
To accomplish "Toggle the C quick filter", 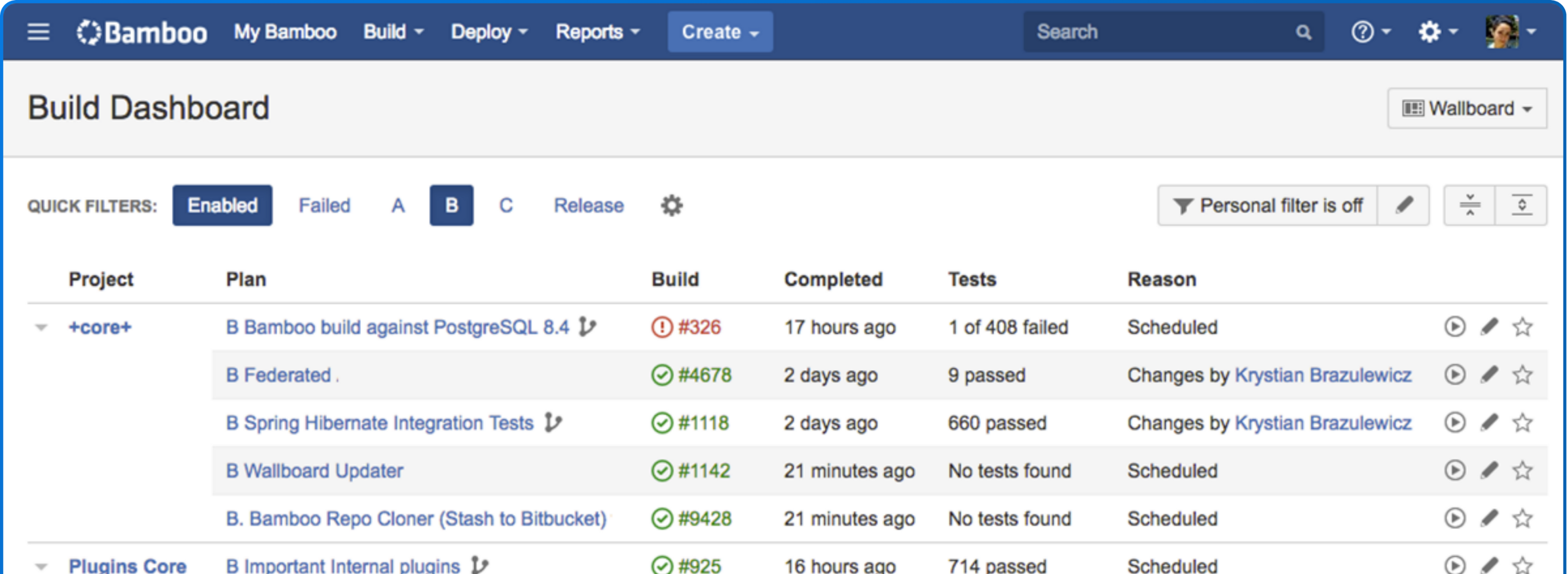I will 506,205.
